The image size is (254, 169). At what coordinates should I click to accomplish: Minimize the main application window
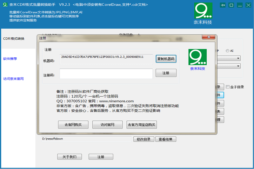240,5
